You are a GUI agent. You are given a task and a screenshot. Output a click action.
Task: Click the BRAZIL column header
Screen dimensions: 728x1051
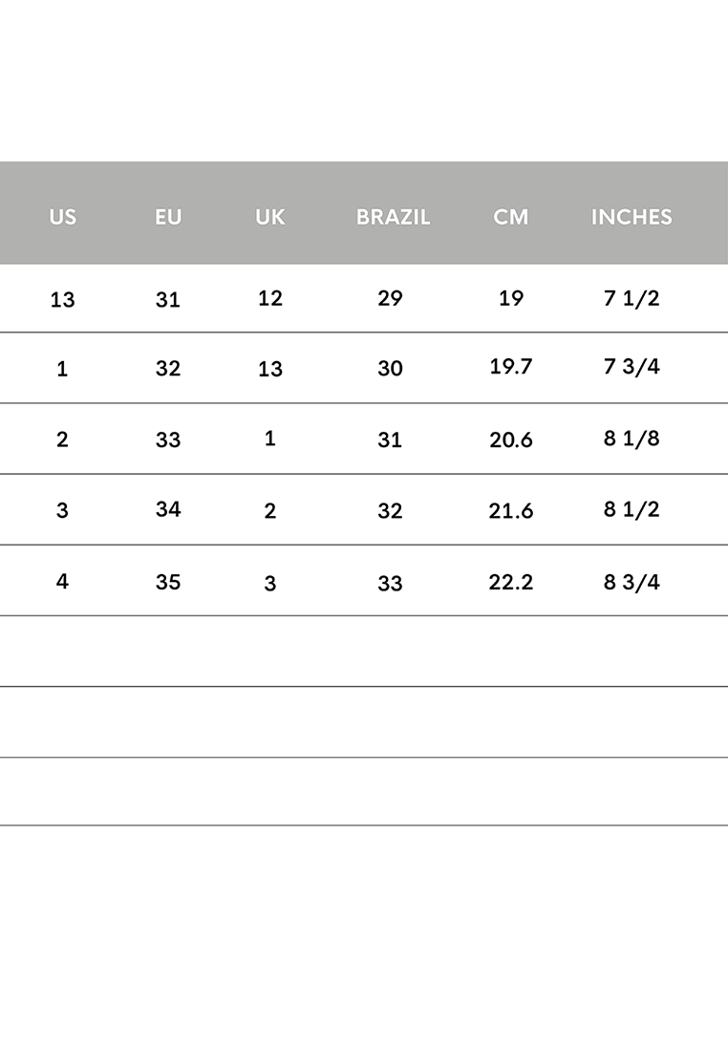click(393, 217)
